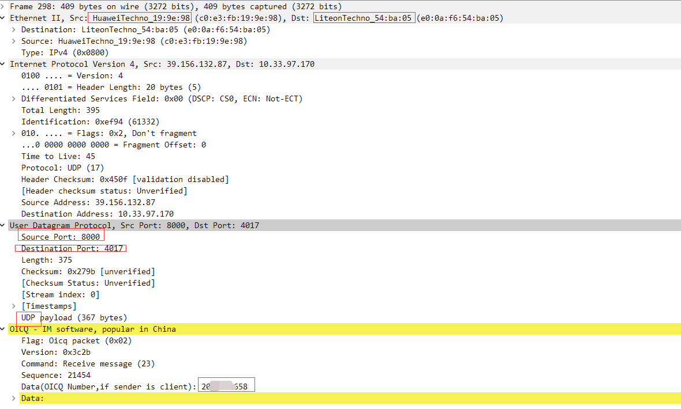Screen dimensions: 681x409
Task: Collapse the User Datagram Protocol section
Action: [3, 225]
